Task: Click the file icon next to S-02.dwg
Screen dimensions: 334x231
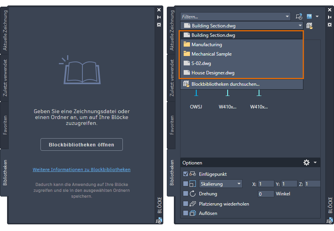Action: [x=186, y=63]
